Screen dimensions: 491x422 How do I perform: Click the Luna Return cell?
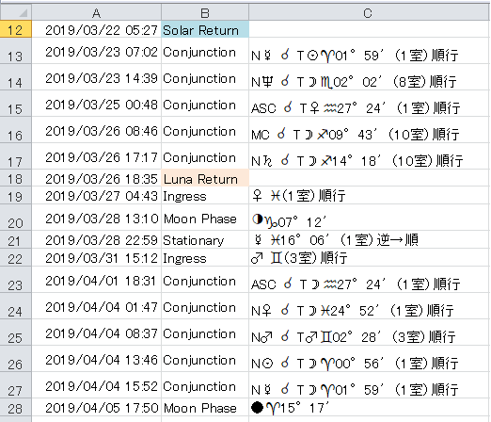point(205,178)
